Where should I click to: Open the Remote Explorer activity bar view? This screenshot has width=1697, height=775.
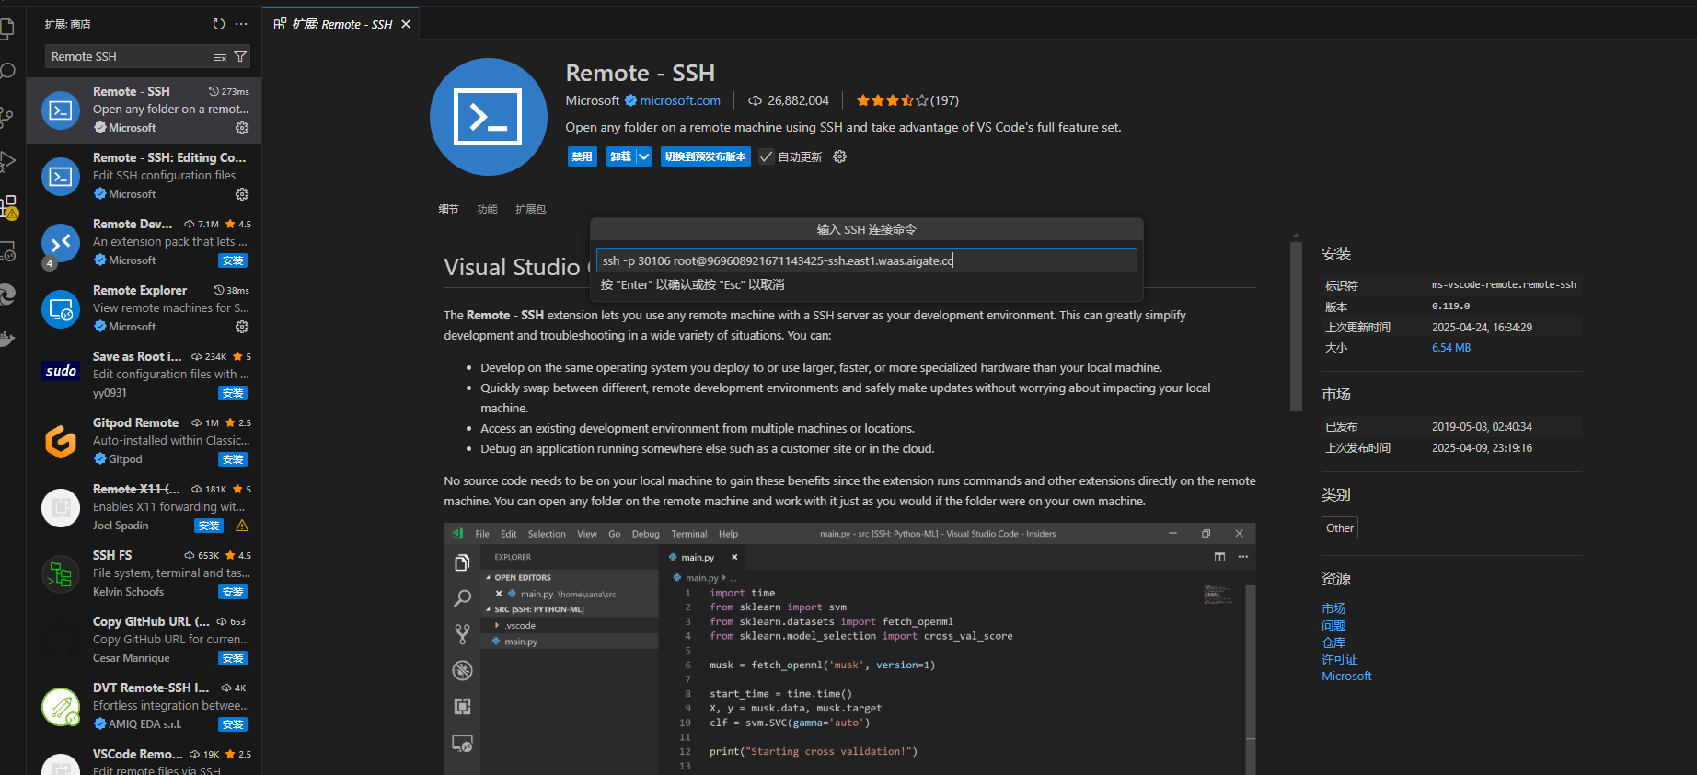(7, 250)
